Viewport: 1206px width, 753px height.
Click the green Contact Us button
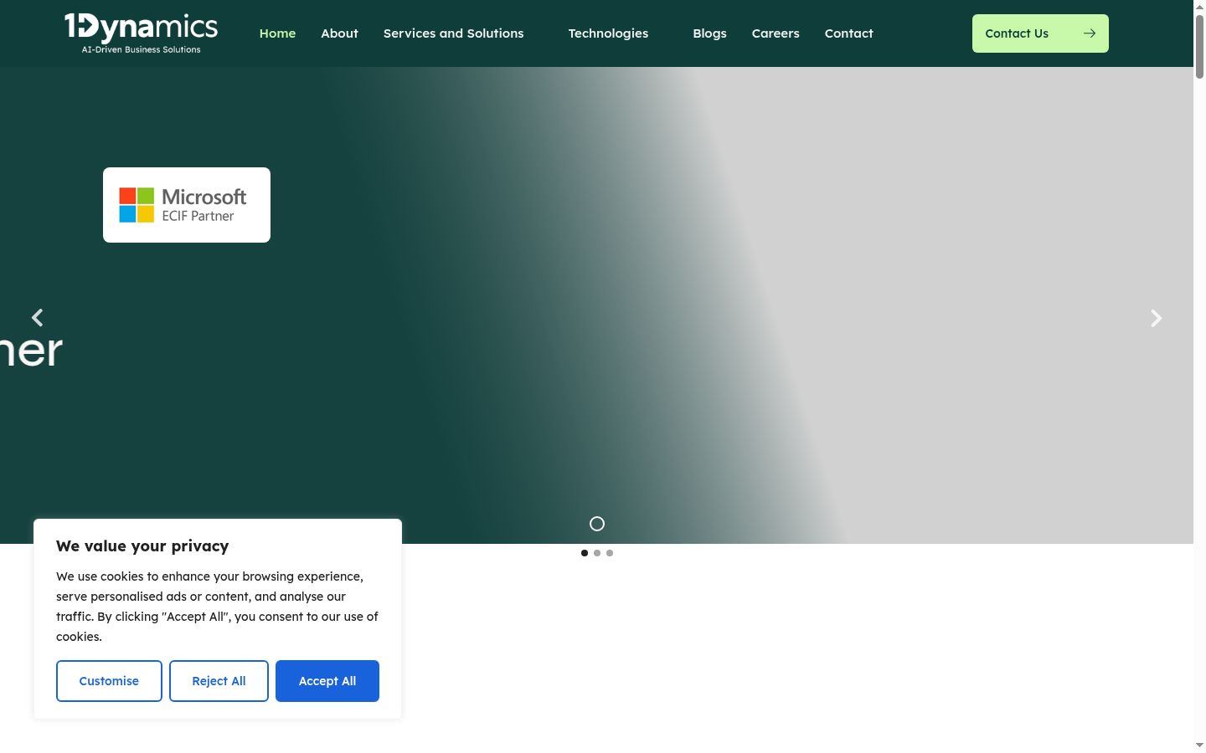pyautogui.click(x=1040, y=33)
